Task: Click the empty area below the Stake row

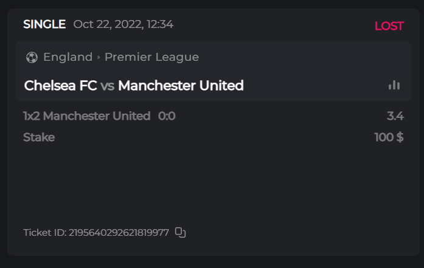Action: [x=212, y=182]
